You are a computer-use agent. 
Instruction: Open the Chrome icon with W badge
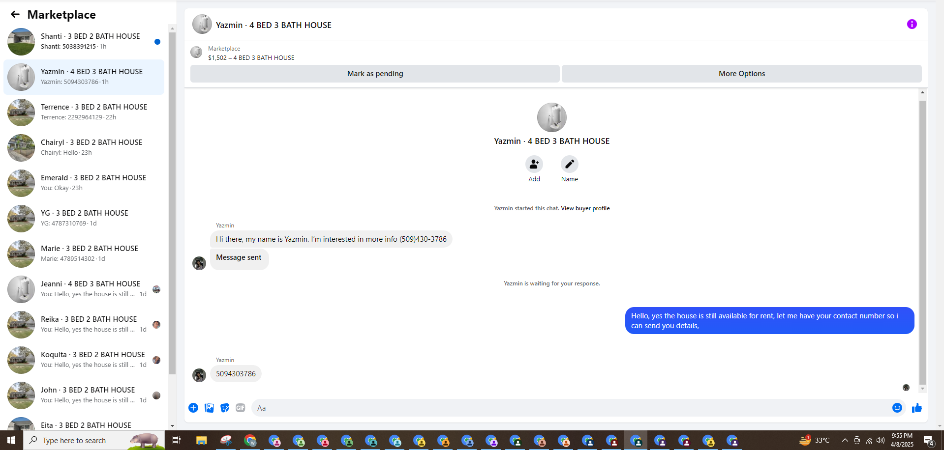[x=250, y=440]
